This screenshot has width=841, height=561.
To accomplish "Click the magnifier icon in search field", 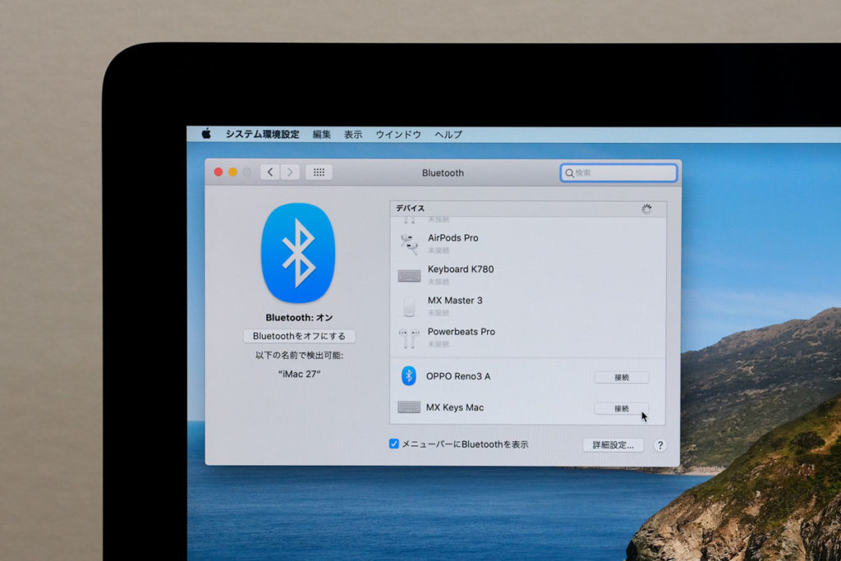I will coord(569,173).
